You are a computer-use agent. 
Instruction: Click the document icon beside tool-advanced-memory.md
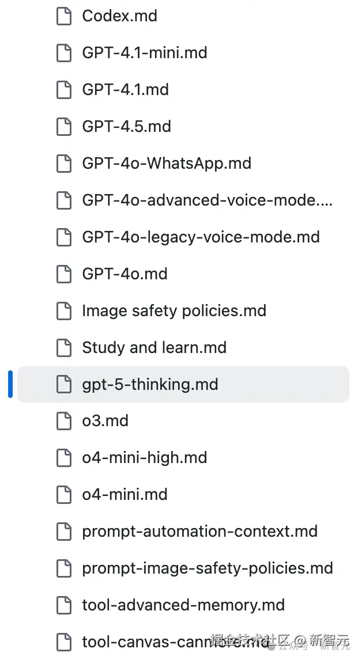click(63, 605)
